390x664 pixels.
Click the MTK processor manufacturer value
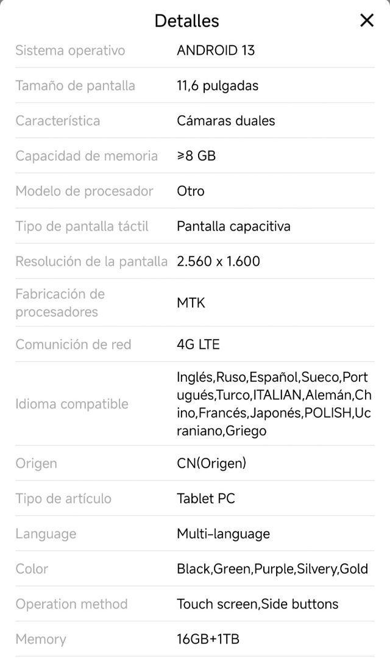click(191, 303)
